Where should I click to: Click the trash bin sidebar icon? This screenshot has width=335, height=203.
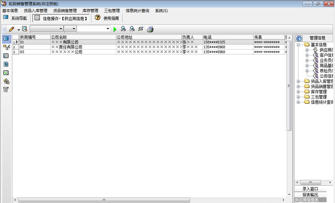(x=6, y=90)
